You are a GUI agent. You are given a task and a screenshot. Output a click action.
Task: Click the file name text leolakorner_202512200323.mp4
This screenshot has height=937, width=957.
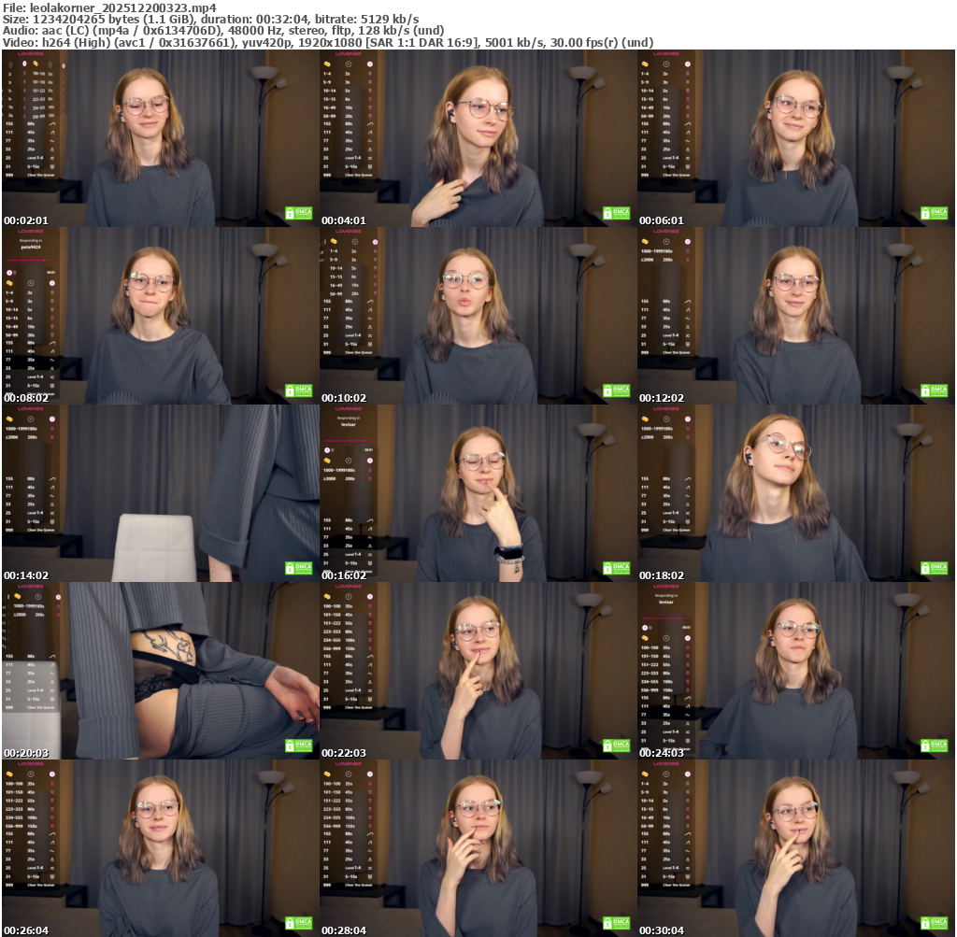[122, 7]
